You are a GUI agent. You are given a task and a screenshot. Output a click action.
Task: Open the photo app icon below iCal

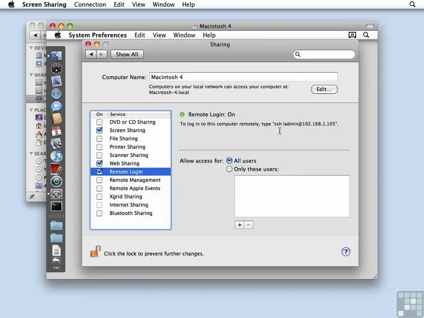(x=57, y=144)
